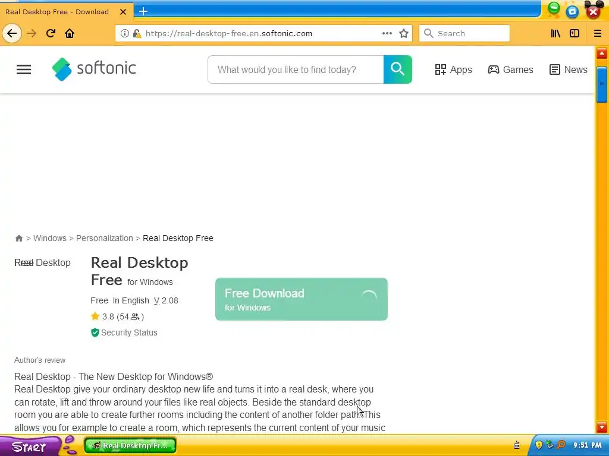Open the purple Start button
This screenshot has width=609, height=456.
pyautogui.click(x=29, y=446)
